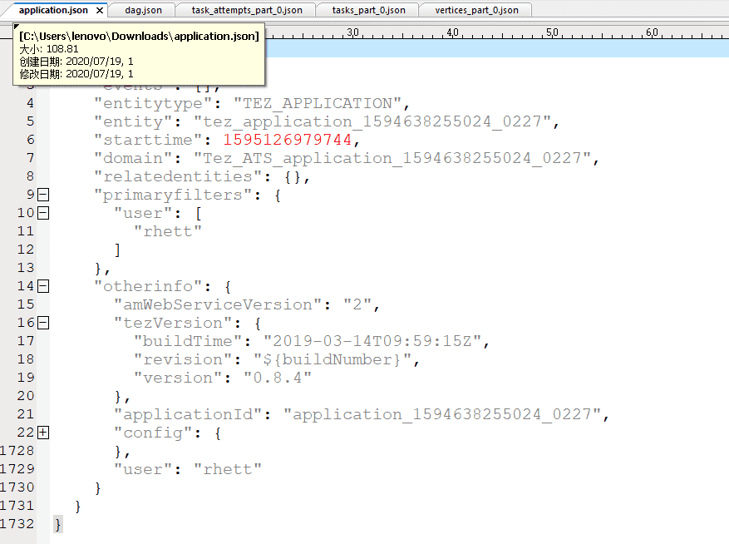Click the file path in the tooltip
This screenshot has width=729, height=544.
[139, 37]
